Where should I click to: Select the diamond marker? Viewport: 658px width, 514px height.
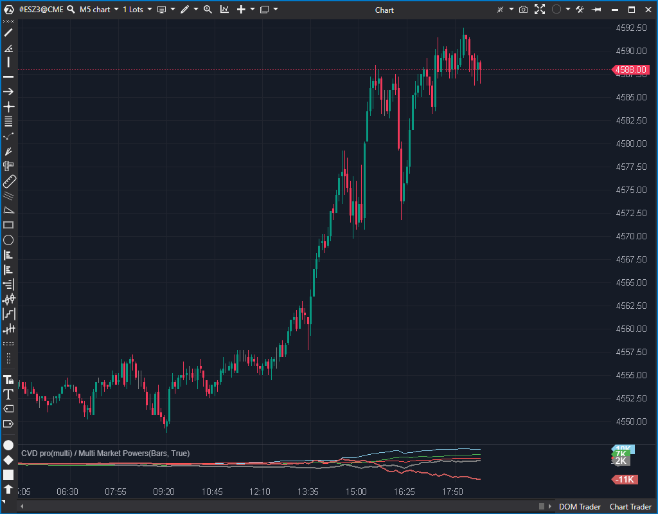(8, 460)
